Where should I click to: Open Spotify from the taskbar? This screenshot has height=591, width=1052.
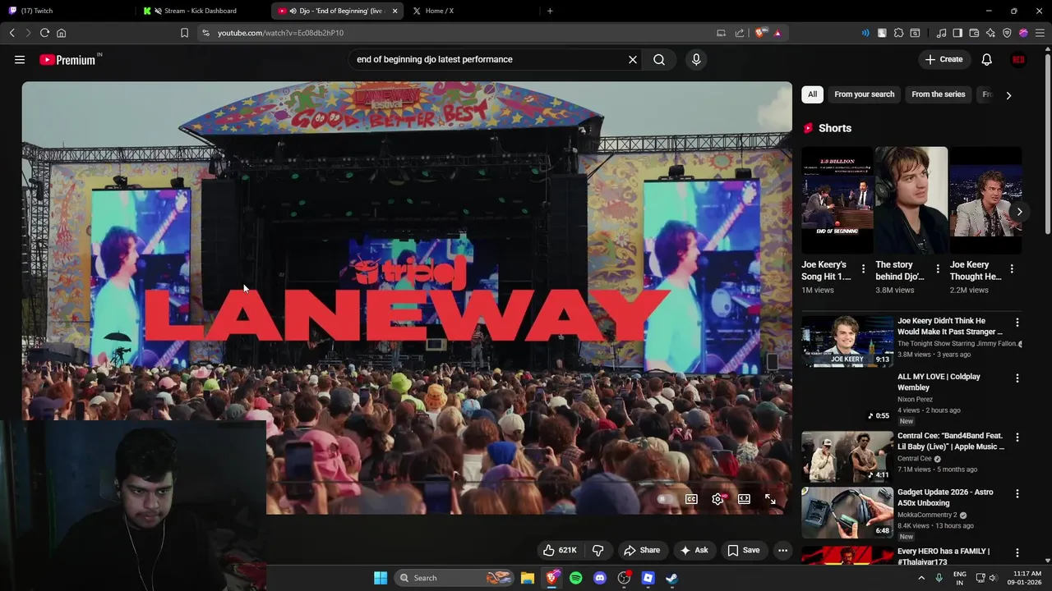pyautogui.click(x=575, y=578)
